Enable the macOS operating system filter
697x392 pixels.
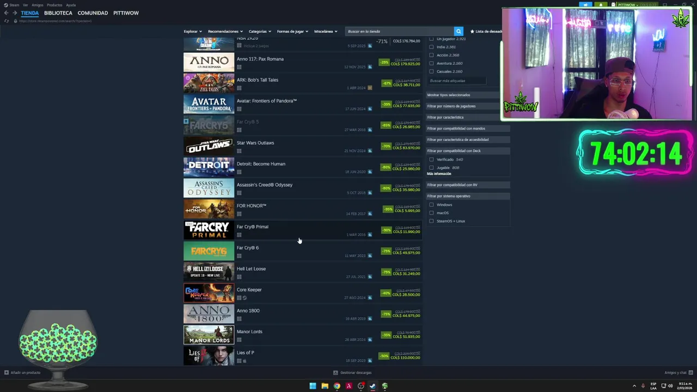pyautogui.click(x=431, y=213)
